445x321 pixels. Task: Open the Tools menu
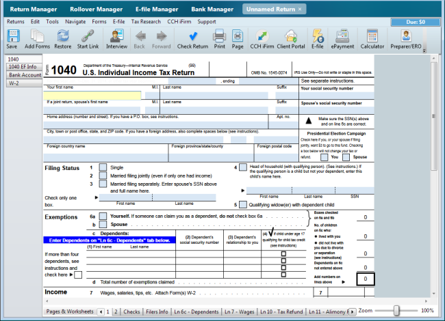[x=53, y=21]
